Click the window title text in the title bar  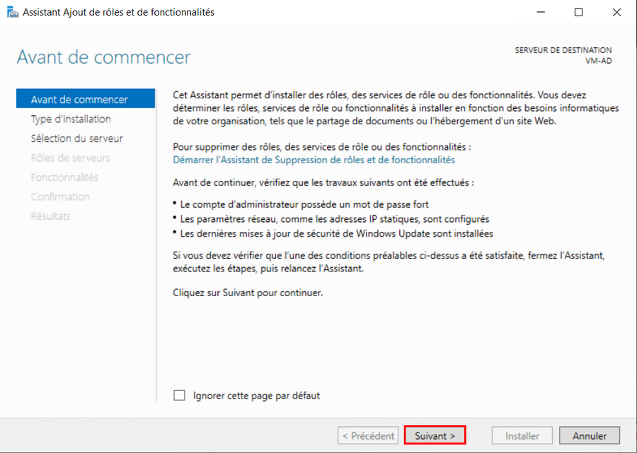(x=118, y=12)
